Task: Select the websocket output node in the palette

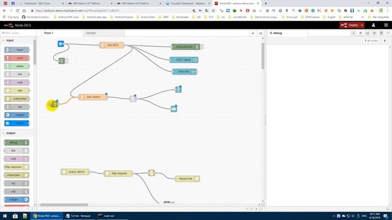Action: tap(17, 175)
